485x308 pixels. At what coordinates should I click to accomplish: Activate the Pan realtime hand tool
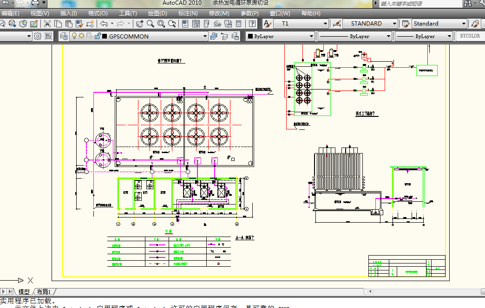pos(139,24)
